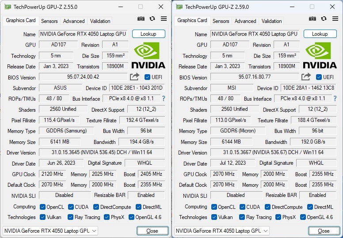The height and width of the screenshot is (238, 343).
Task: Select Graphics Card tab in GPU-Z 2.55.0
Action: [x=21, y=20]
